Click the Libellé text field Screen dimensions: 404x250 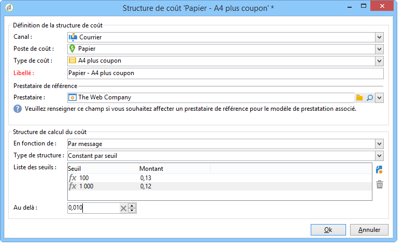pyautogui.click(x=225, y=73)
